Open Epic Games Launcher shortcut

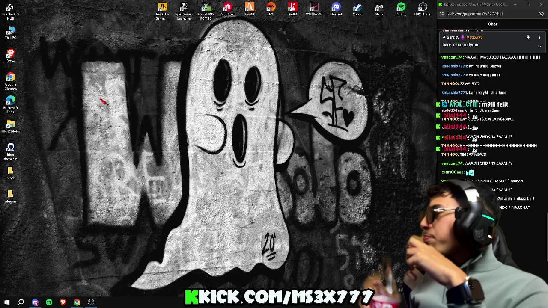[184, 11]
